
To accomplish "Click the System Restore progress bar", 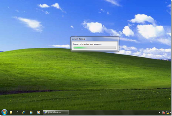I will click(x=95, y=48).
